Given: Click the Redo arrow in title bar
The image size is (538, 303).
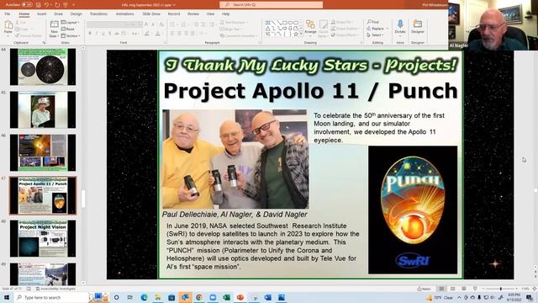Looking at the screenshot, I should point(57,5).
